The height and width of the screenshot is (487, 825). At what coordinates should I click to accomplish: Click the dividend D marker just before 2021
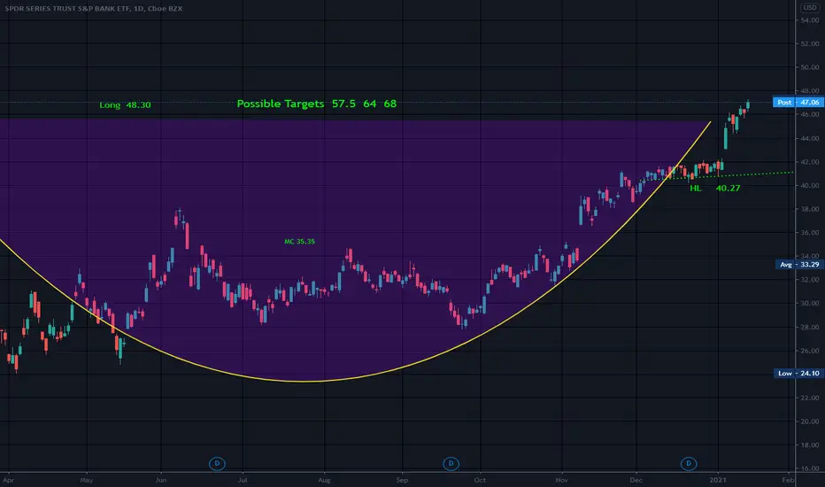click(689, 464)
